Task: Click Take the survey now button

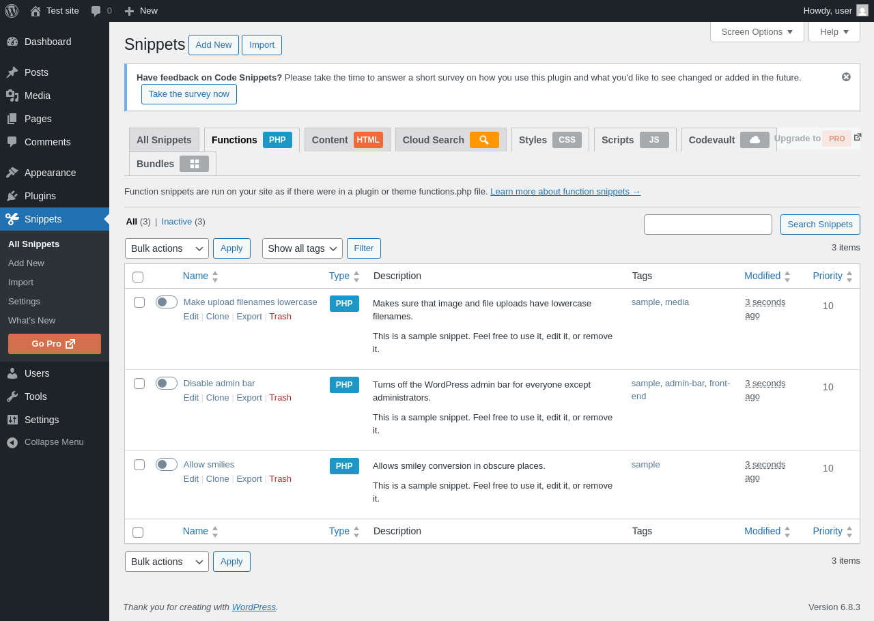Action: [189, 94]
